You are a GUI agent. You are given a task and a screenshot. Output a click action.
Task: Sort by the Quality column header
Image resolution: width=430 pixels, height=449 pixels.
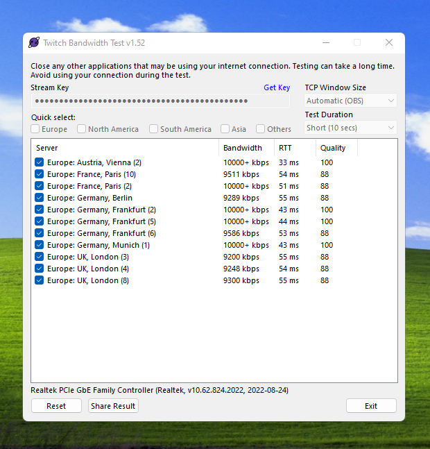point(337,148)
